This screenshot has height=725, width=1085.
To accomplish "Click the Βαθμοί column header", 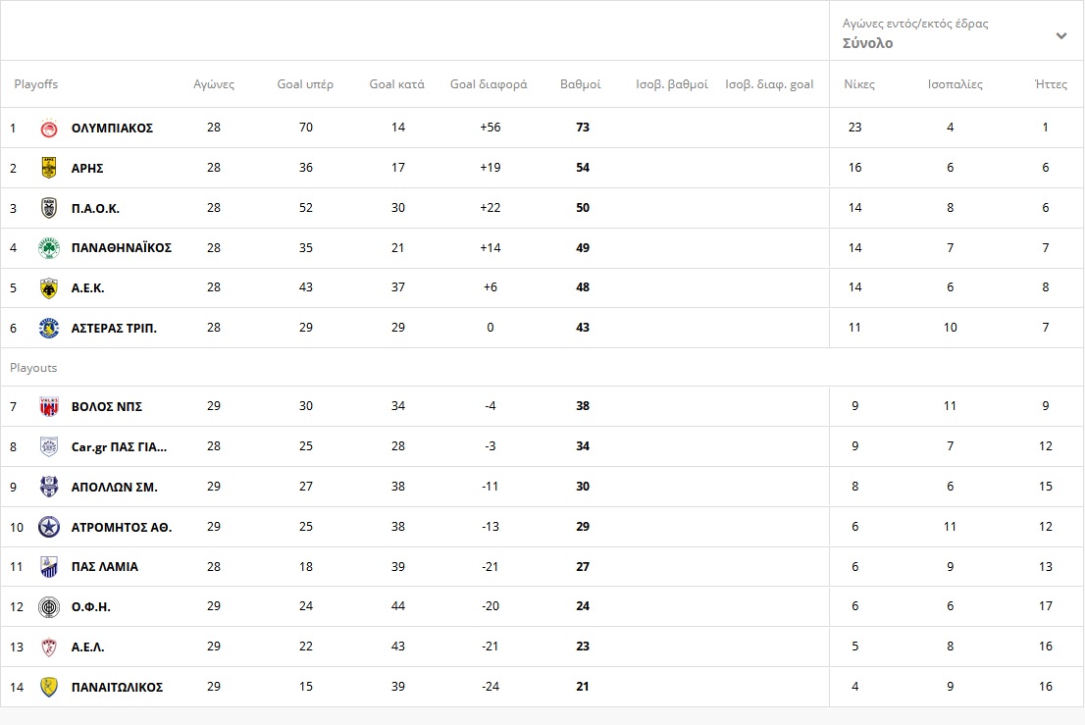I will (581, 84).
